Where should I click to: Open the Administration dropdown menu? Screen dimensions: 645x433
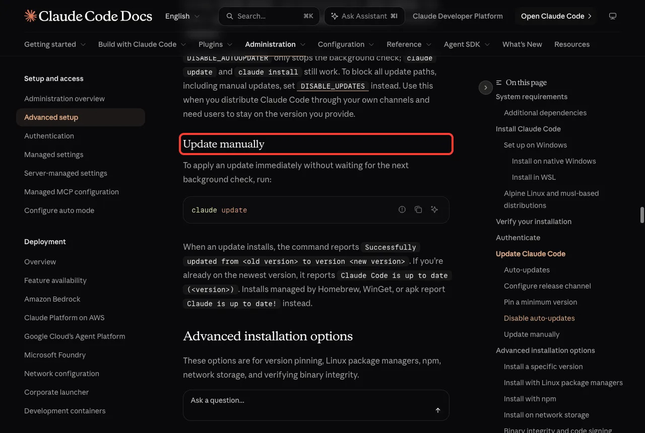point(275,44)
